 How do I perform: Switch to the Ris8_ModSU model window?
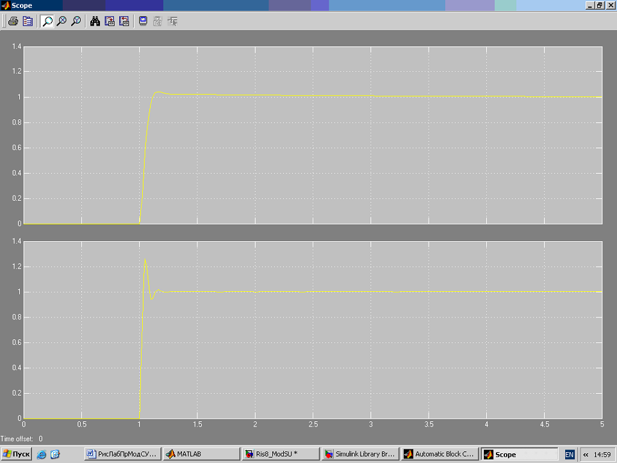pyautogui.click(x=281, y=454)
